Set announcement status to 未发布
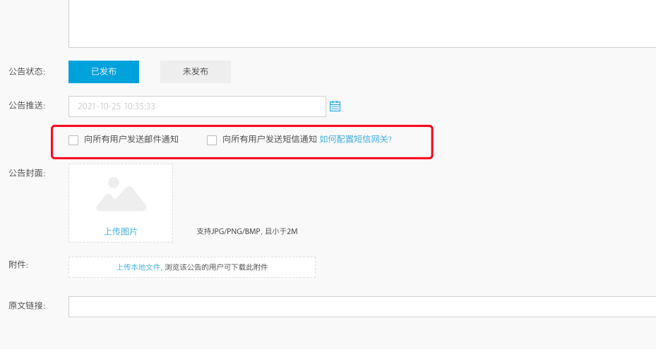The height and width of the screenshot is (349, 656). click(x=196, y=71)
